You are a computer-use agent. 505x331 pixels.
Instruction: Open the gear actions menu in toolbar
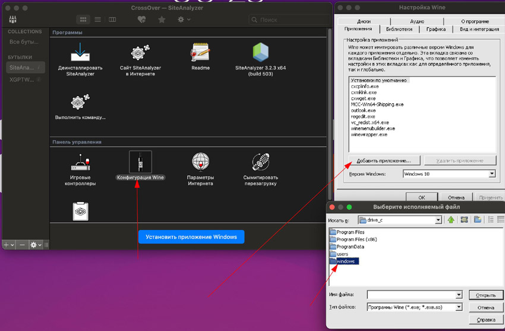(x=184, y=20)
